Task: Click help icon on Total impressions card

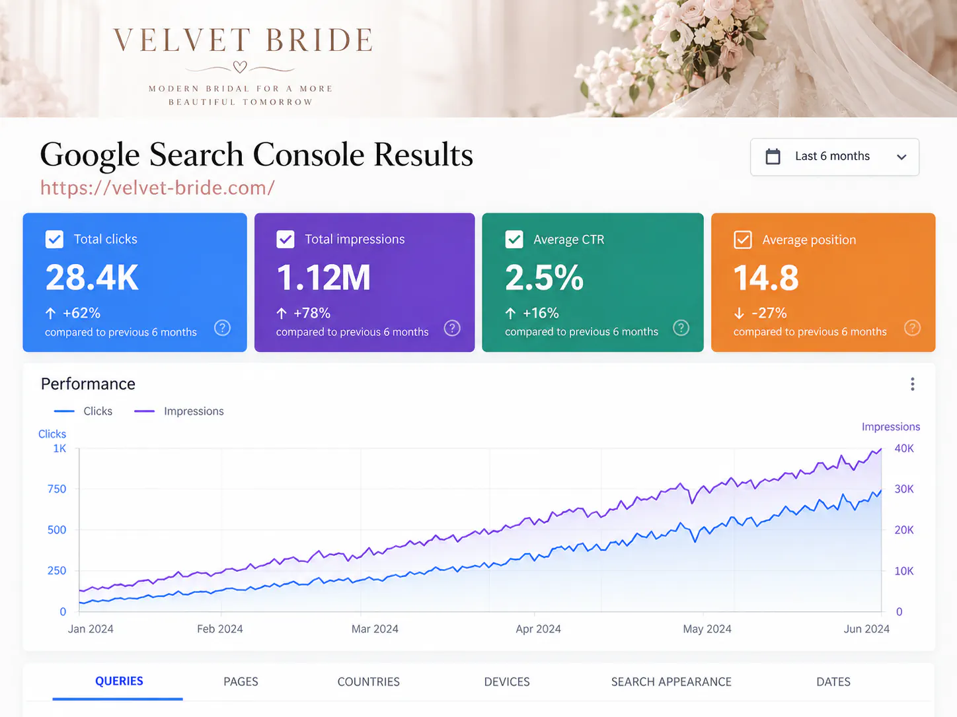Action: point(452,327)
